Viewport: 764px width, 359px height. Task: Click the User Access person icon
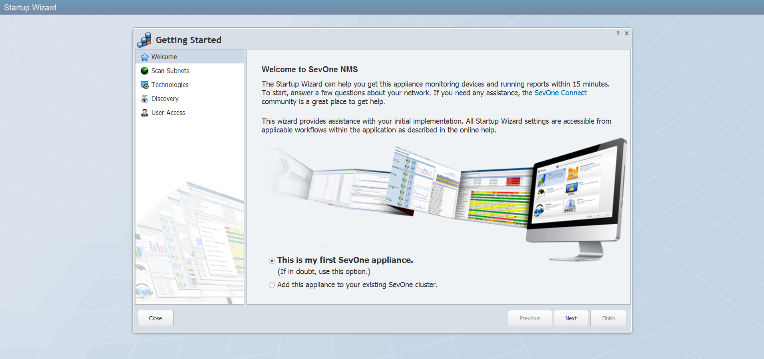pyautogui.click(x=145, y=112)
